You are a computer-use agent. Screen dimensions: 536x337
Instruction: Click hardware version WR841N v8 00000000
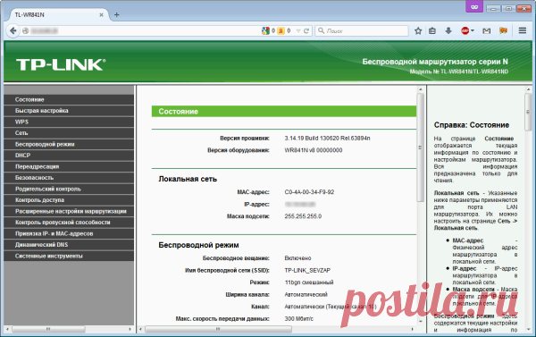point(314,150)
